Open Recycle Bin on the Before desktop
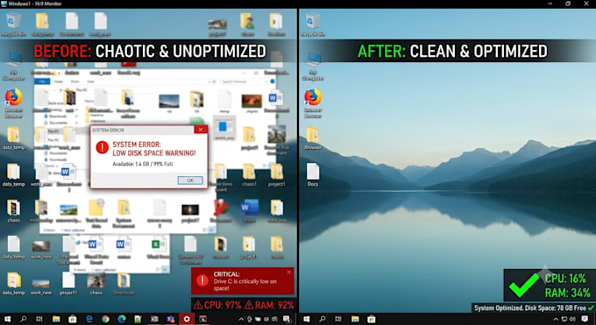The height and width of the screenshot is (325, 596). [14, 25]
